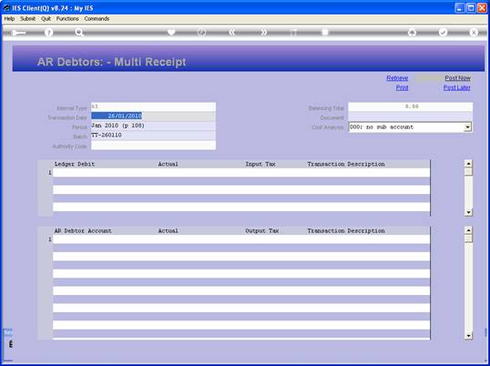Image resolution: width=490 pixels, height=366 pixels.
Task: Click the magnifying glass search icon
Action: click(x=79, y=33)
